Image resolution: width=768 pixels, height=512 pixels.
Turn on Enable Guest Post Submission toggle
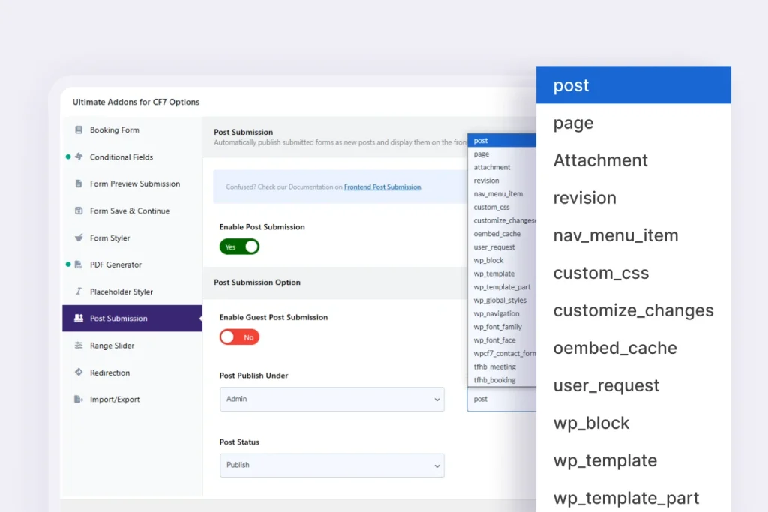[239, 337]
